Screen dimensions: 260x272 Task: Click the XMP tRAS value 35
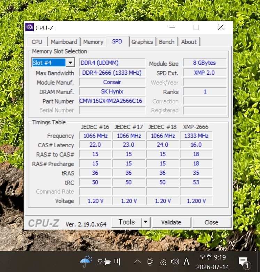tap(196, 173)
